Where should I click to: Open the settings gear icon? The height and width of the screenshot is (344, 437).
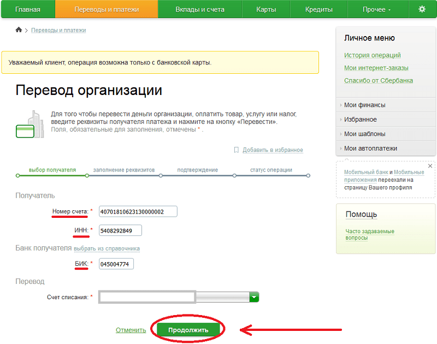pos(422,9)
